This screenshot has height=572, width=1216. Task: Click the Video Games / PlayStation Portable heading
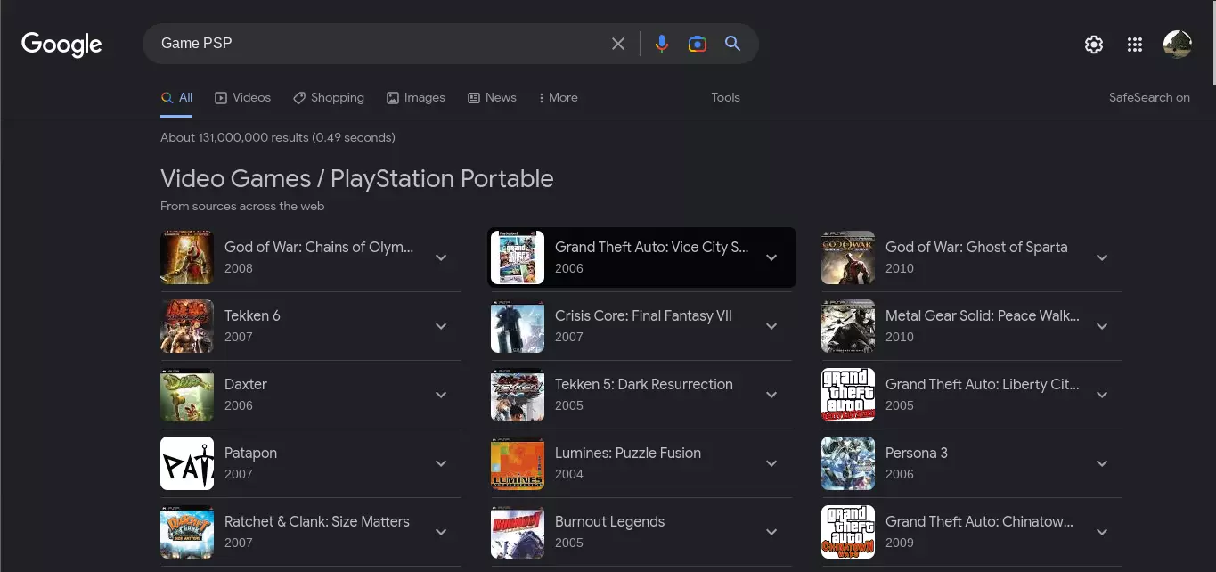point(357,179)
